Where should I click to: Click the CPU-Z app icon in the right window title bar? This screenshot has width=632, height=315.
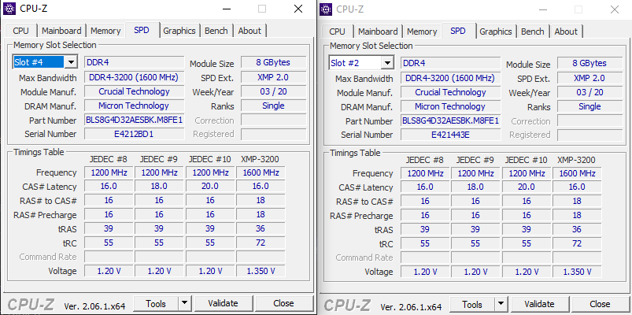pos(326,9)
